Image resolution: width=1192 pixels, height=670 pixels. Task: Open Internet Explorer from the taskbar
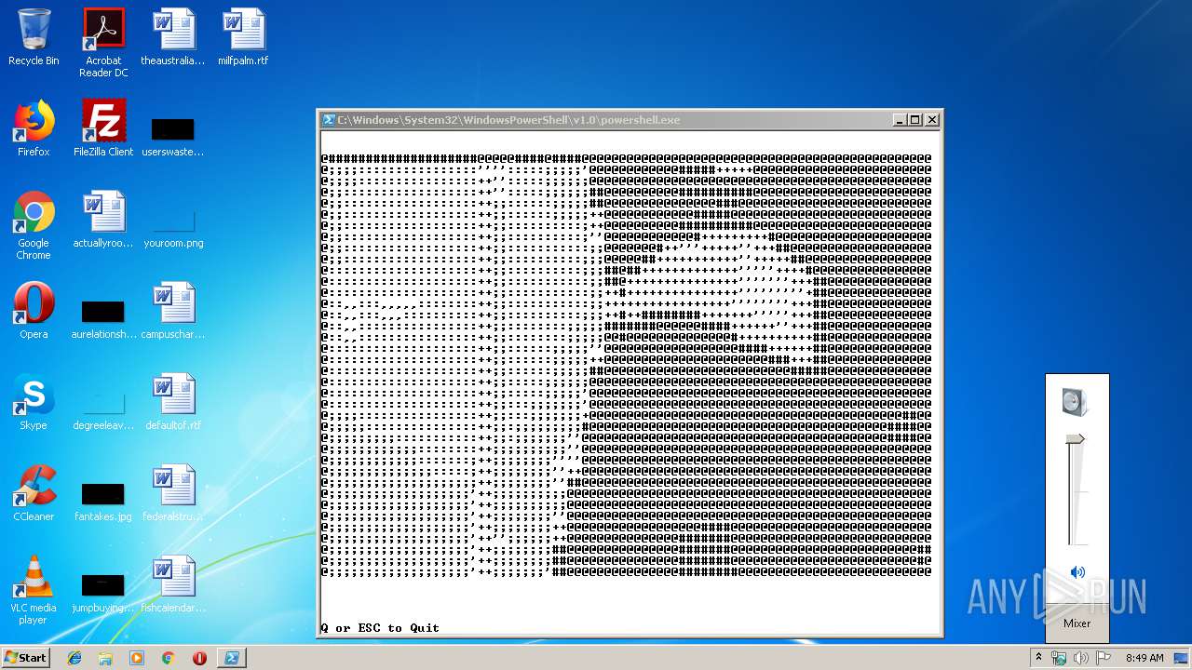(x=74, y=658)
